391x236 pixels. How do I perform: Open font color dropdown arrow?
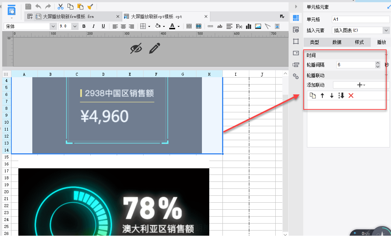pos(178,27)
